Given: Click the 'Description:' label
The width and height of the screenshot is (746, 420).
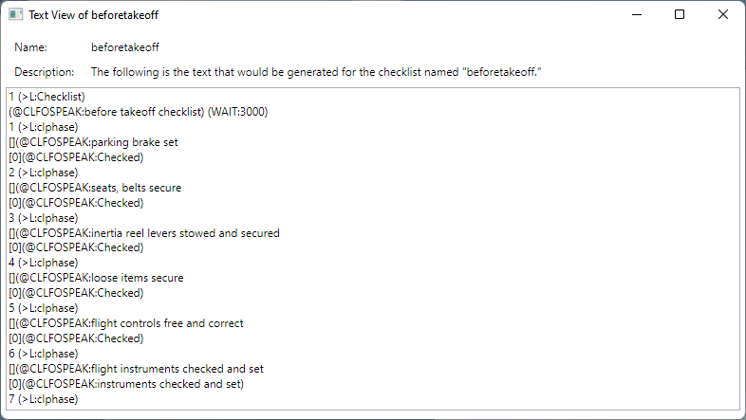Looking at the screenshot, I should [x=45, y=72].
